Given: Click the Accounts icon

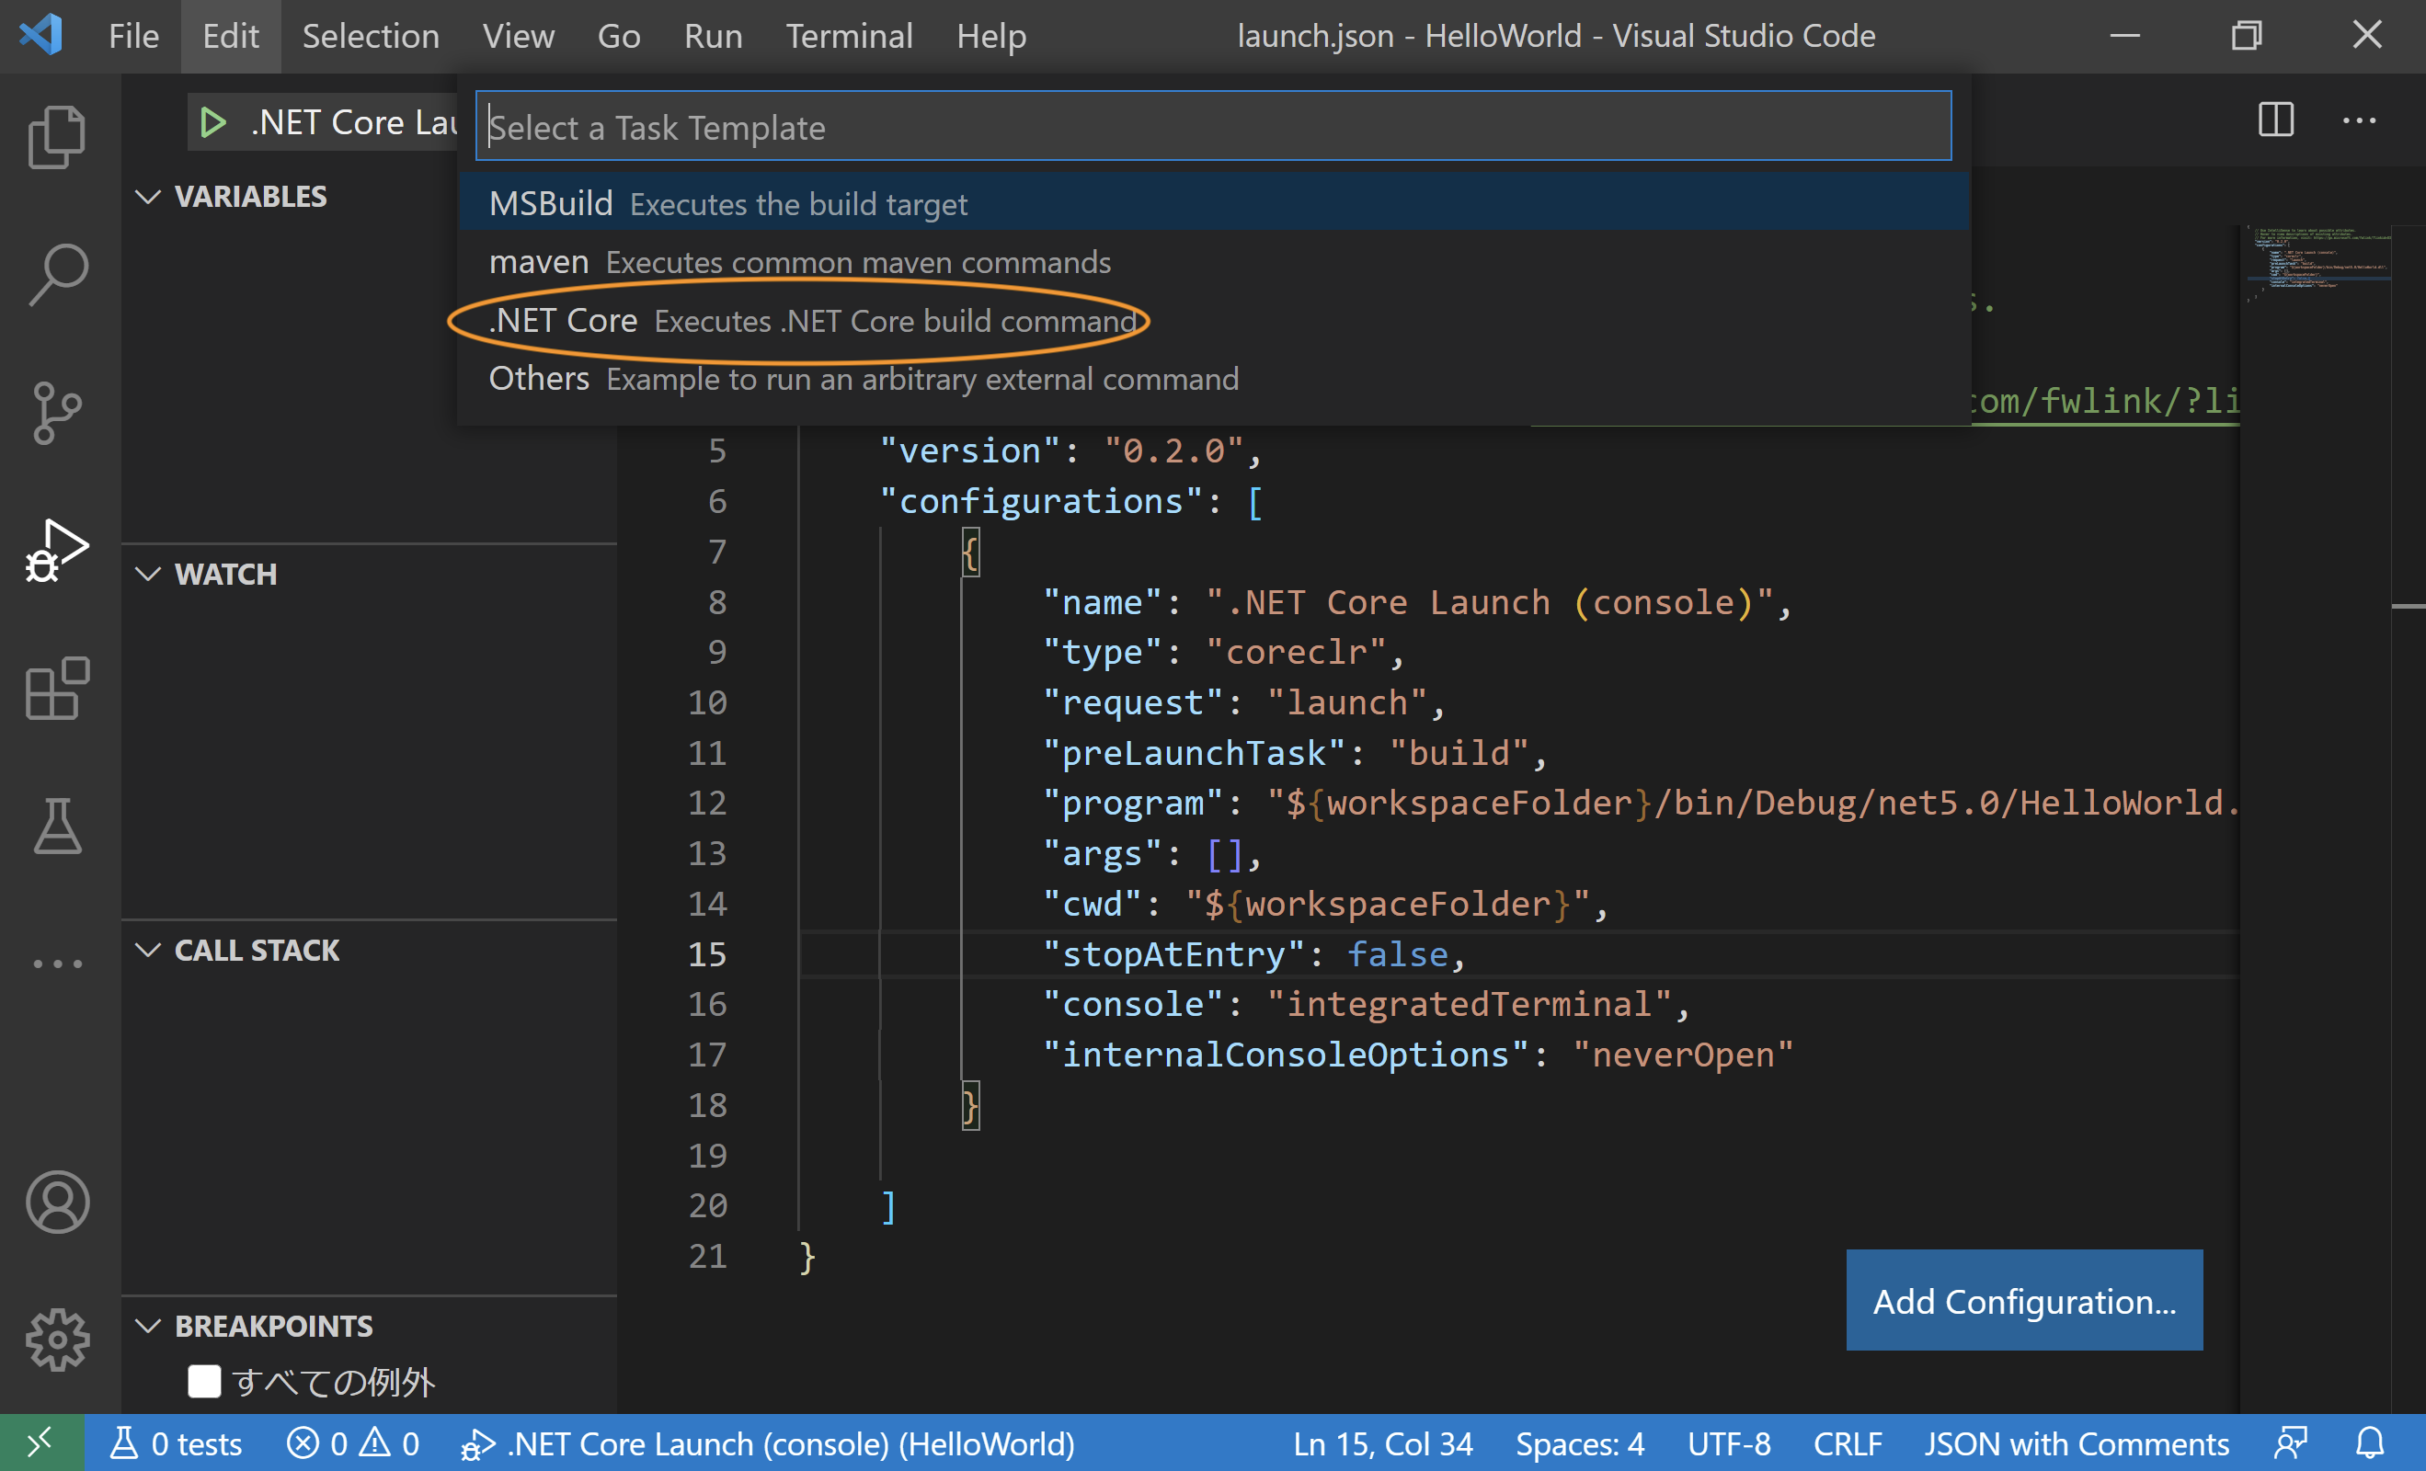Looking at the screenshot, I should pos(57,1202).
